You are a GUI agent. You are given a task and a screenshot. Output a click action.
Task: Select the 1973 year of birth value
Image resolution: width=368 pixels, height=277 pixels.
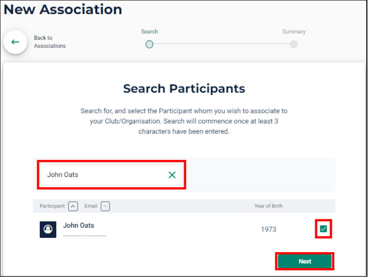(x=268, y=229)
